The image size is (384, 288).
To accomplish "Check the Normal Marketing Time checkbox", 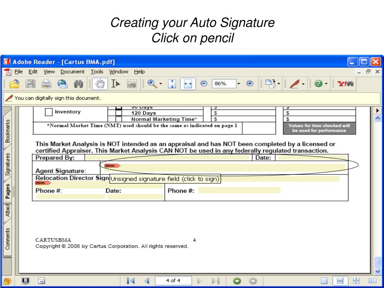I will 119,119.
